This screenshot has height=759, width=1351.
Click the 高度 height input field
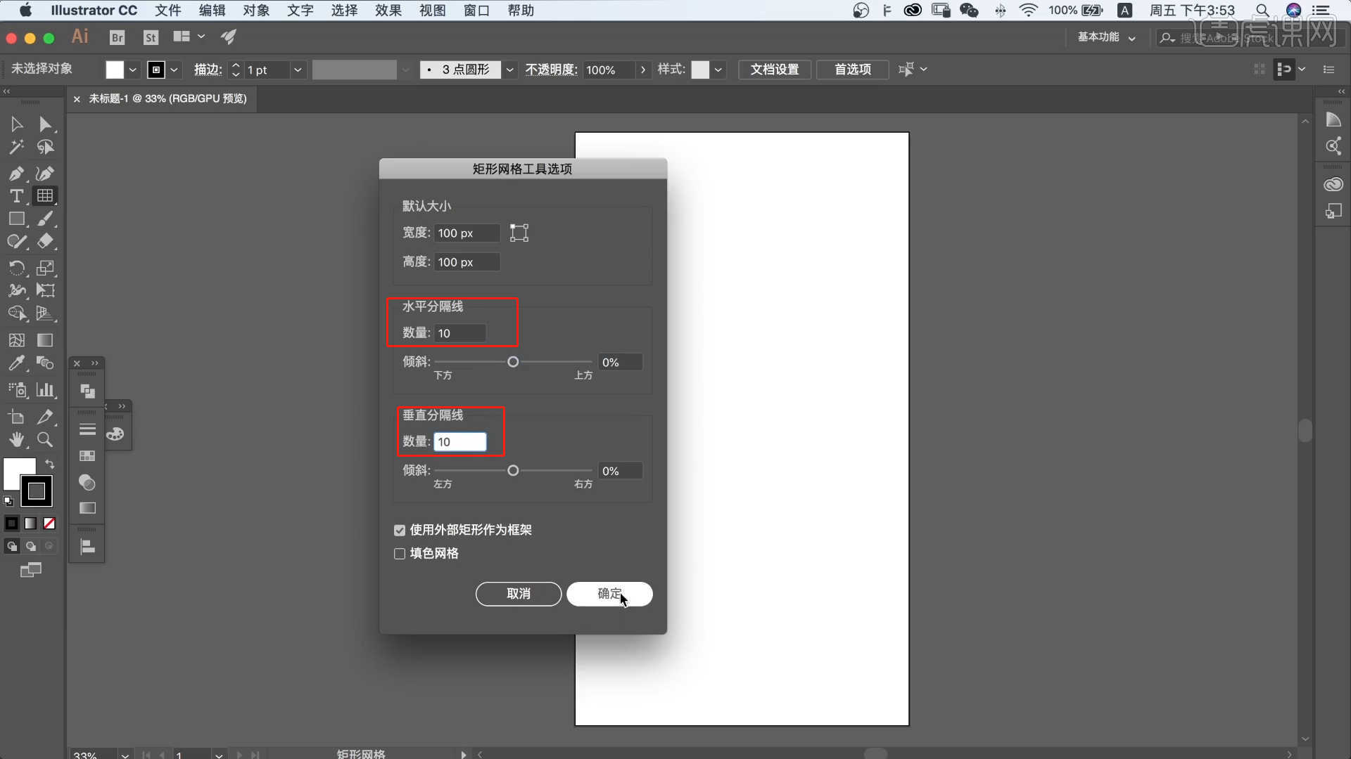pos(467,262)
